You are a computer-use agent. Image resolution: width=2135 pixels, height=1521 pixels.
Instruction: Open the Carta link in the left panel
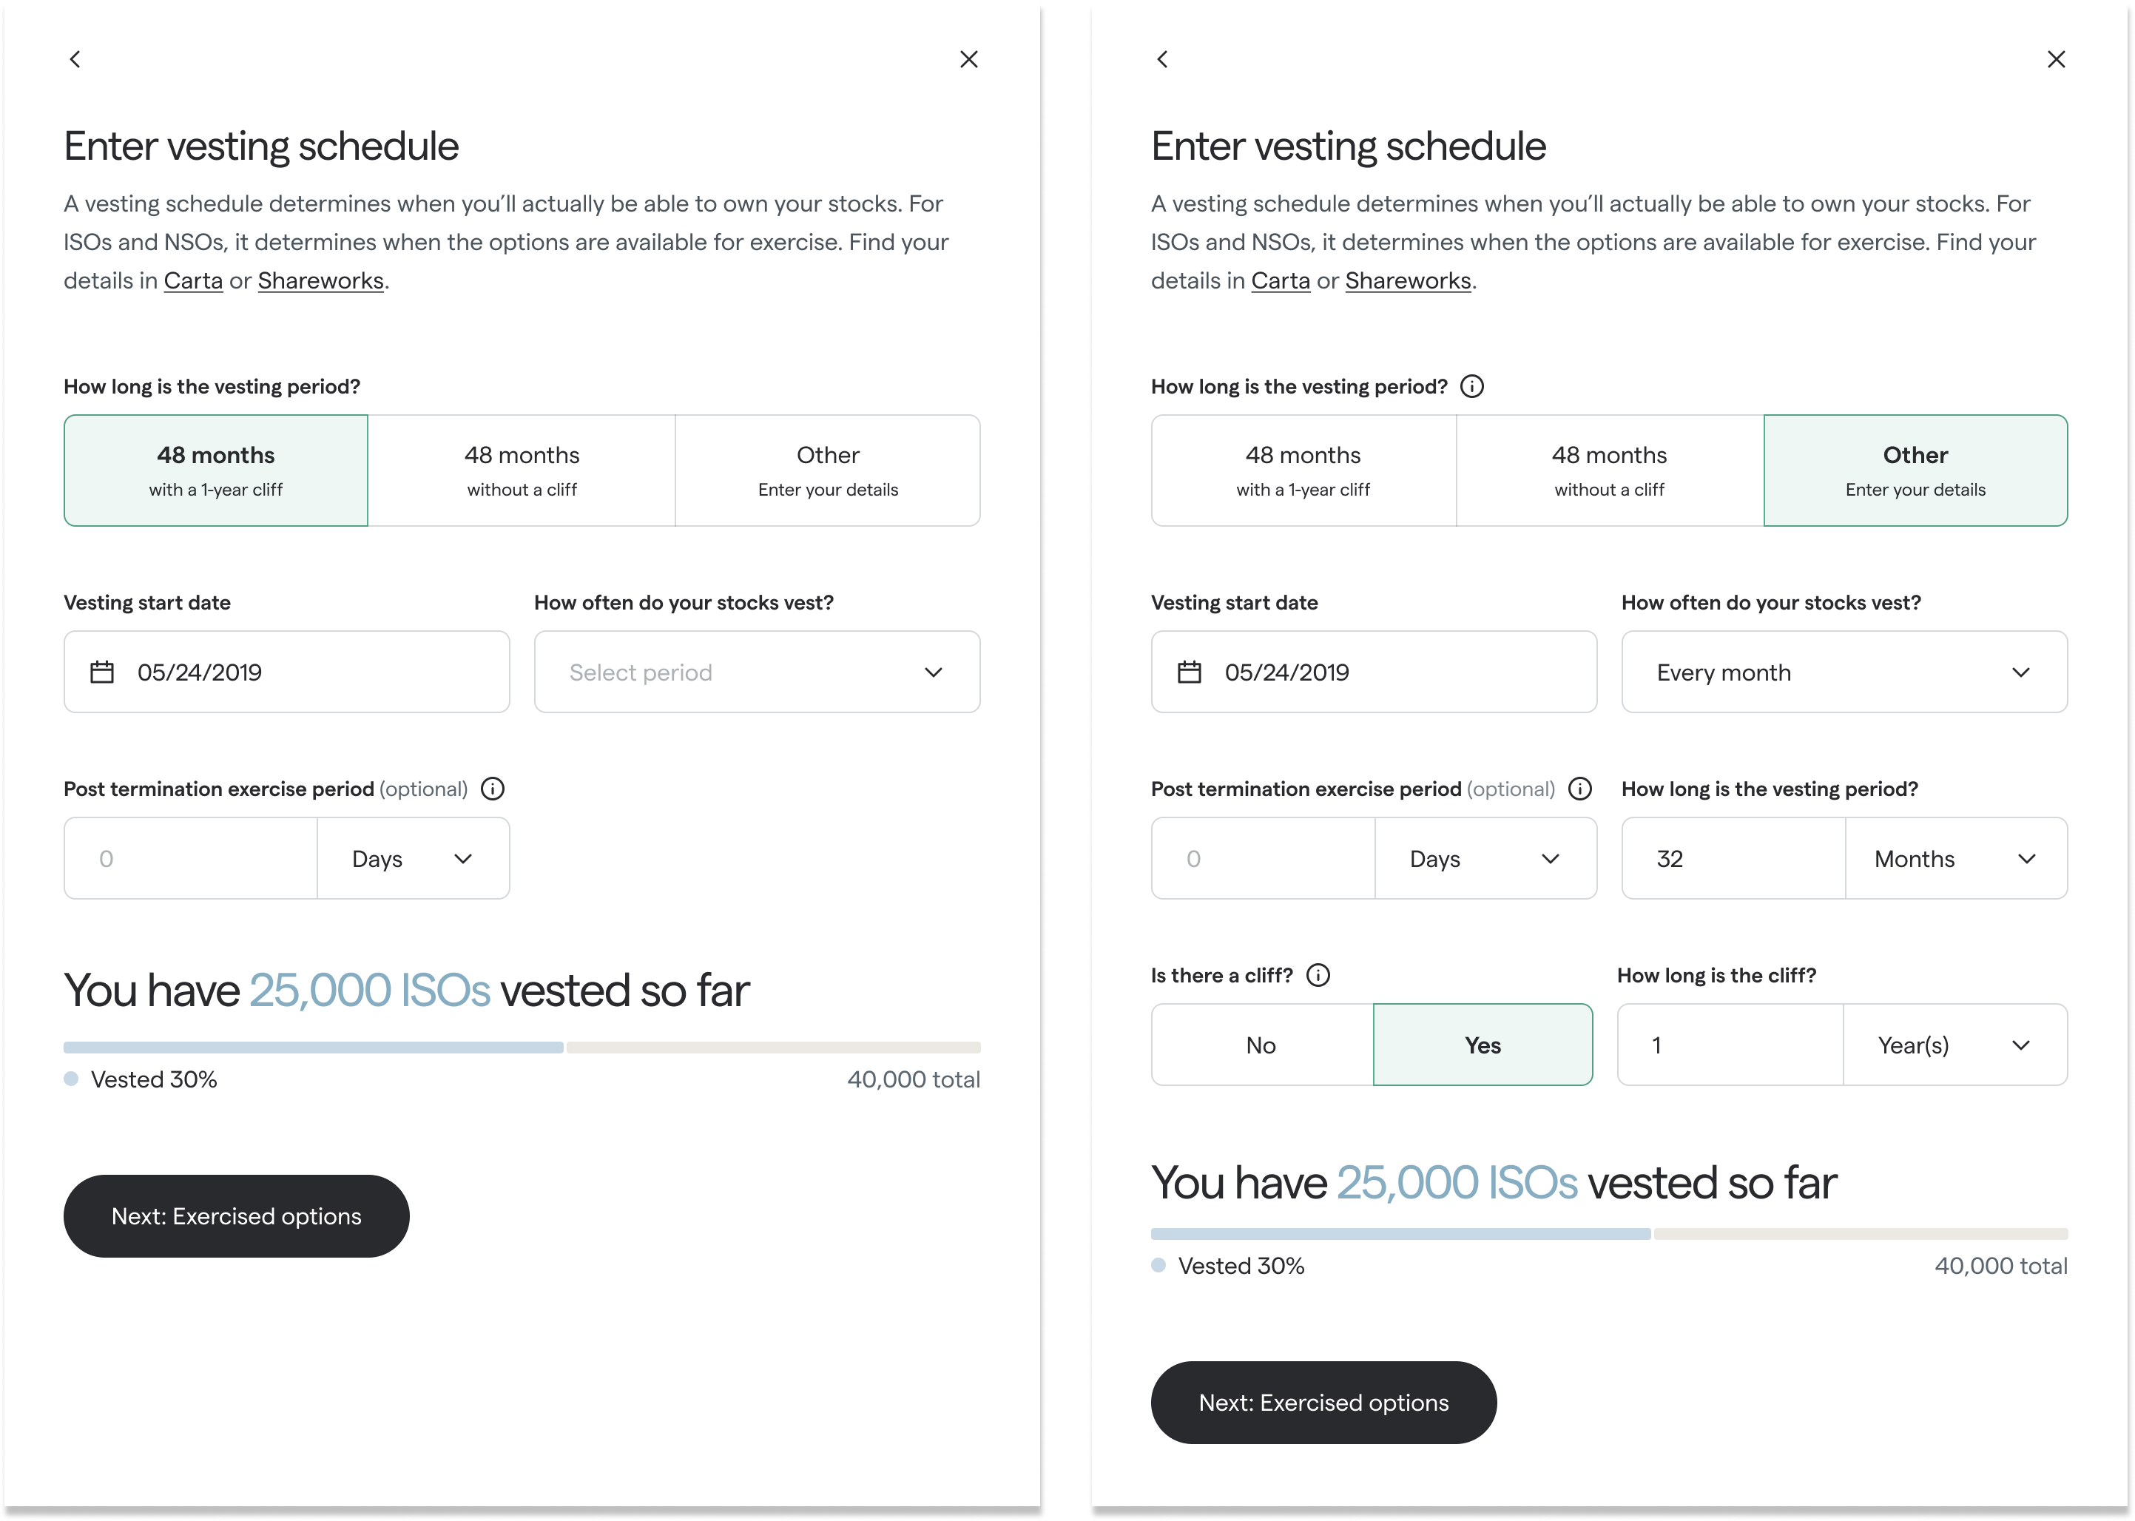193,280
